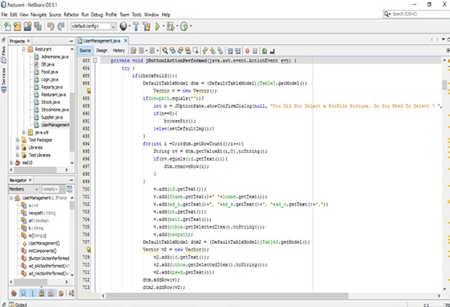
Task: Open the Refactor menu
Action: (71, 15)
